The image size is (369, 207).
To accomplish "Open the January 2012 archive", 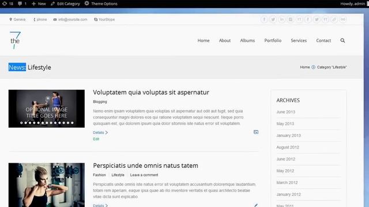I will tap(288, 194).
